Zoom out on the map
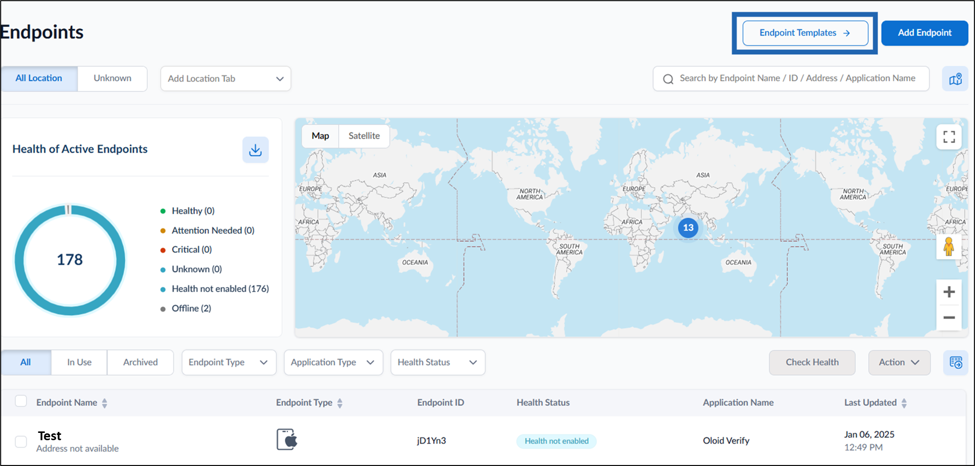975x466 pixels. (949, 318)
